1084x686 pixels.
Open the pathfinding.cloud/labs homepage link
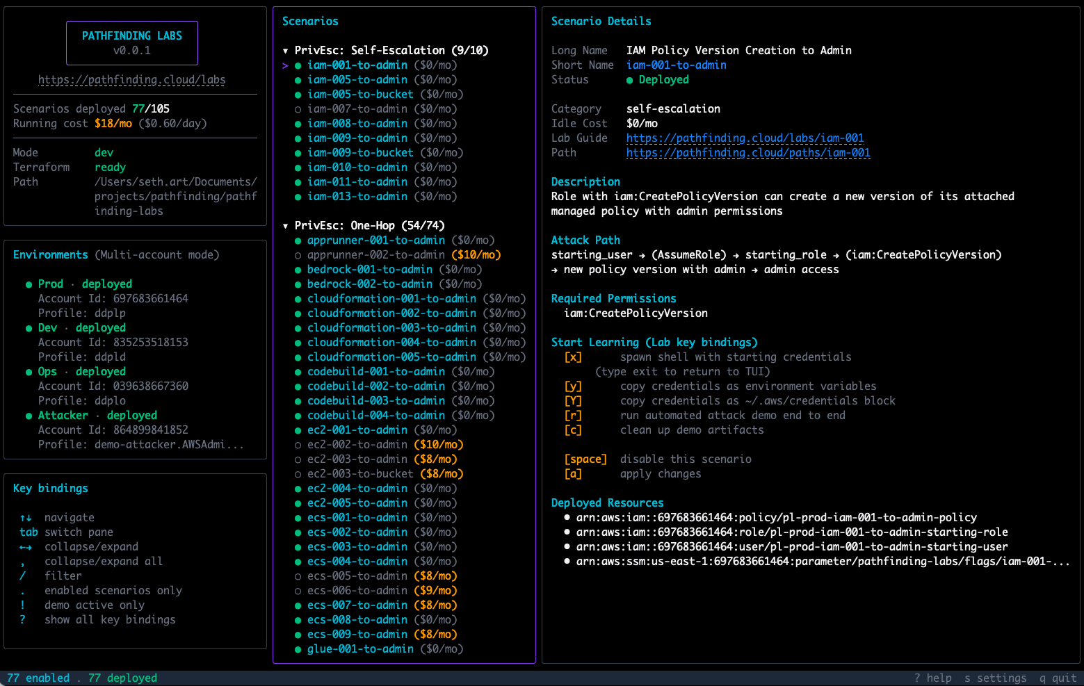click(132, 80)
